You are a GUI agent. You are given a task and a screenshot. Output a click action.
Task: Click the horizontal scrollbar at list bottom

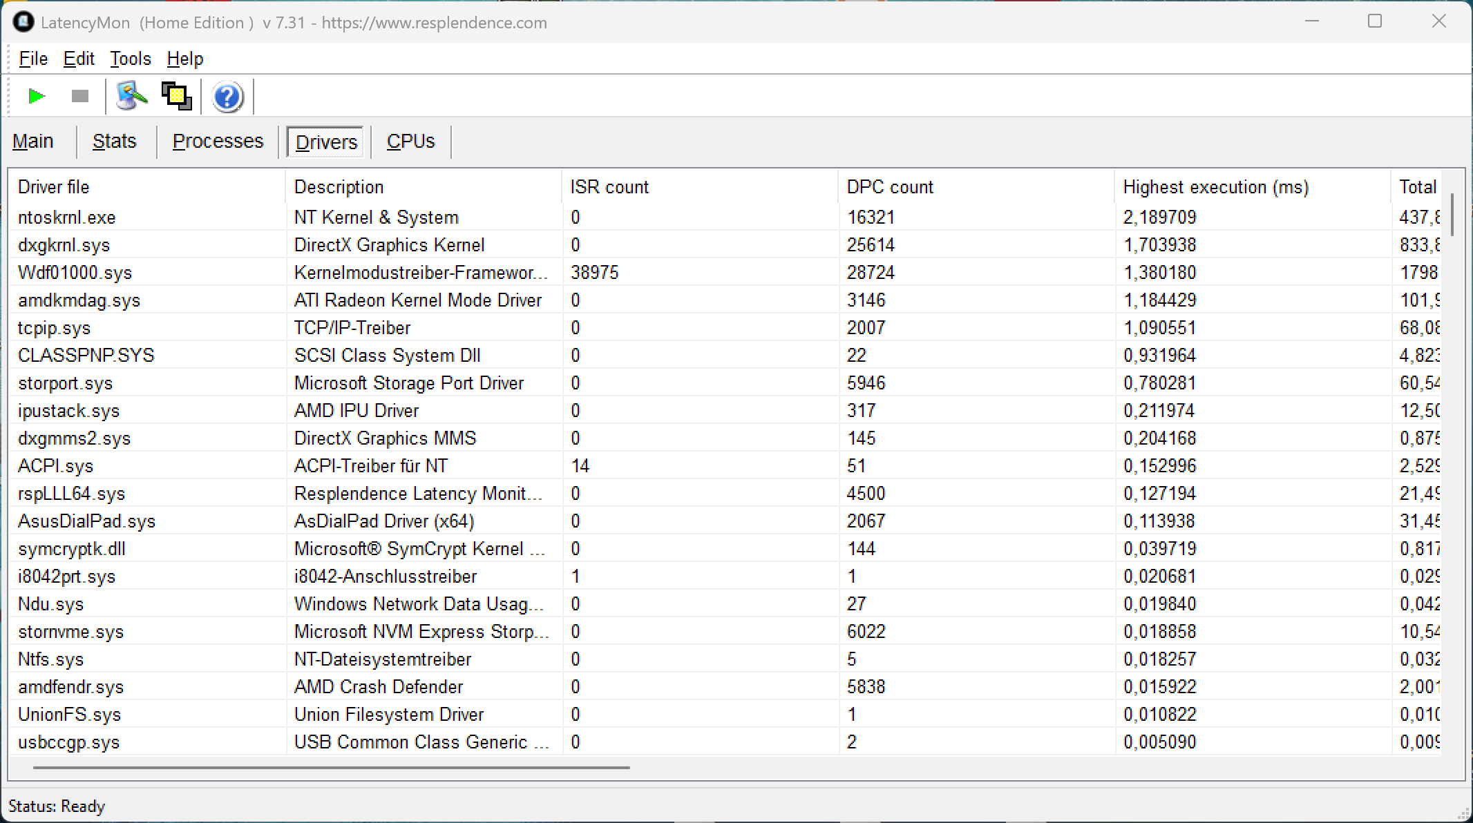(332, 767)
